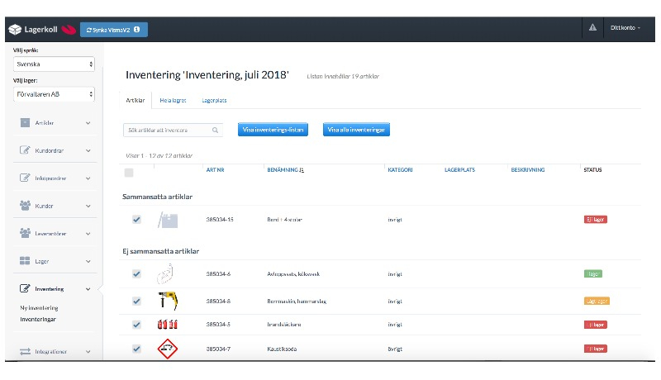Sort by the BESKRIVNING column header
This screenshot has width=661, height=380.
[x=528, y=170]
